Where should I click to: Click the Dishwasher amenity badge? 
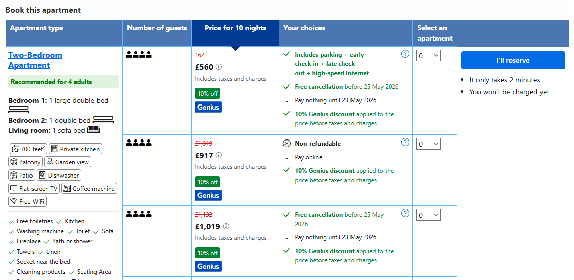pos(59,175)
